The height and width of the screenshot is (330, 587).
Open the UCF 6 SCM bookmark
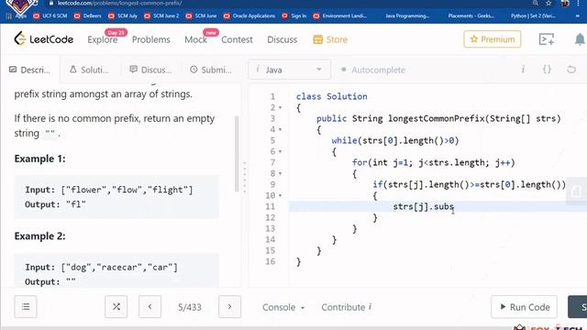pos(50,16)
